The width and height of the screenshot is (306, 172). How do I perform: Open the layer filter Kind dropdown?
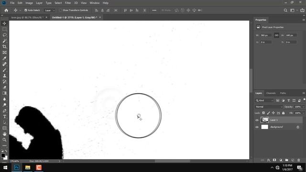264,101
